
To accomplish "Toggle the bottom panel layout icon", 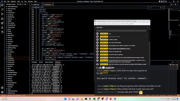I will coord(162,1).
